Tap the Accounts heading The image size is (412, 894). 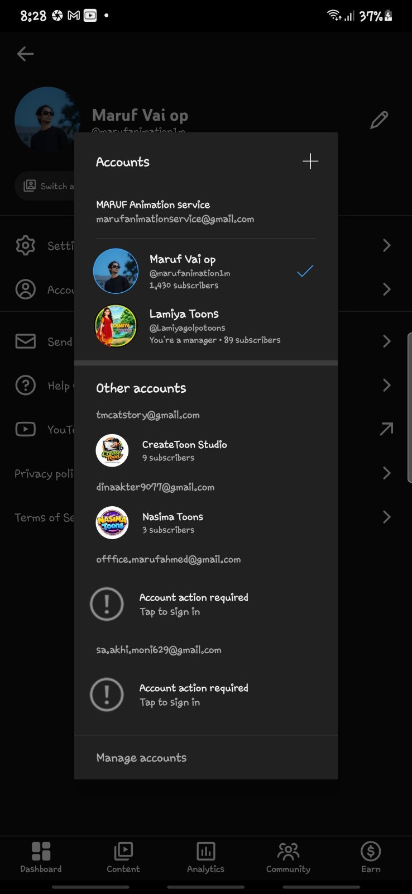pos(123,162)
